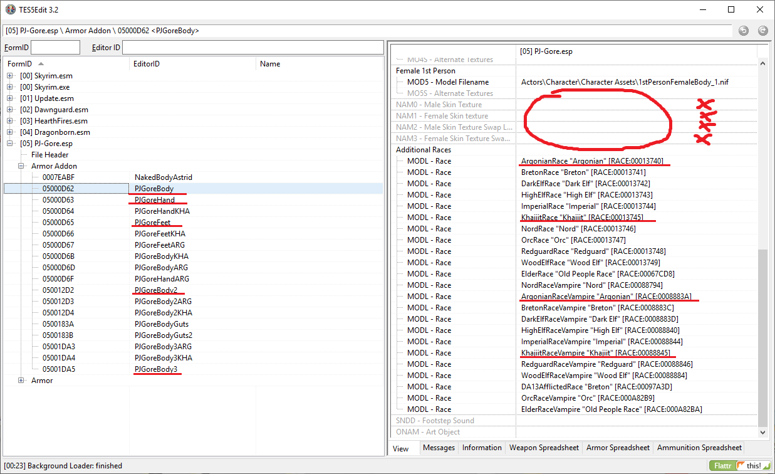Click the ElderRaceVampire [RACE:000A82BA] entry
Screen dimensions: 775x474
611,409
